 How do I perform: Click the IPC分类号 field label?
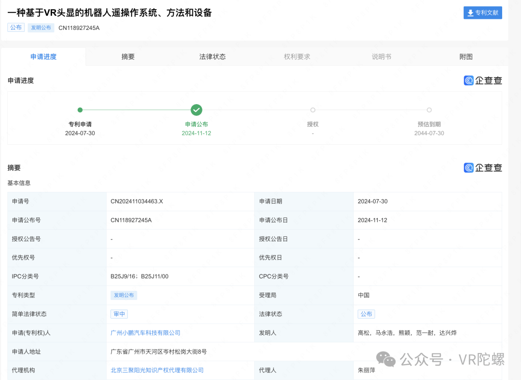(25, 276)
